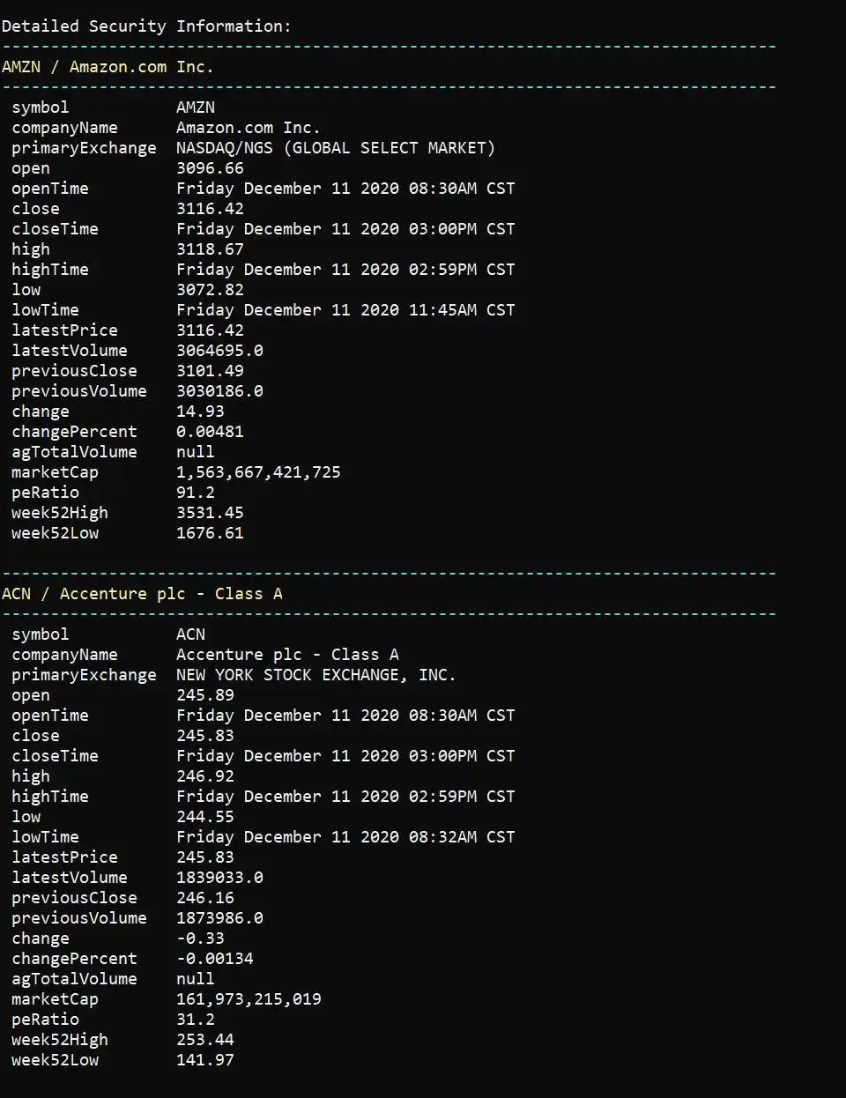Click Accenture's changePercent value -0.00134

click(x=214, y=959)
